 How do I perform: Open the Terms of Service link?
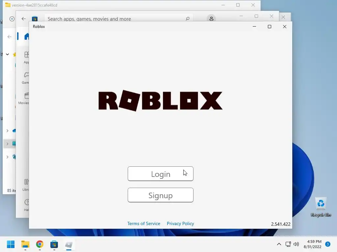pyautogui.click(x=144, y=223)
